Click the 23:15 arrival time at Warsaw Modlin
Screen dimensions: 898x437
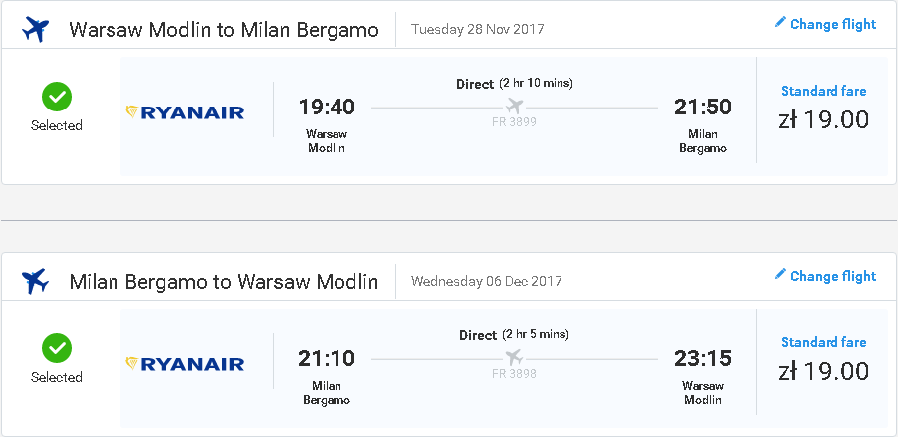[x=703, y=358]
